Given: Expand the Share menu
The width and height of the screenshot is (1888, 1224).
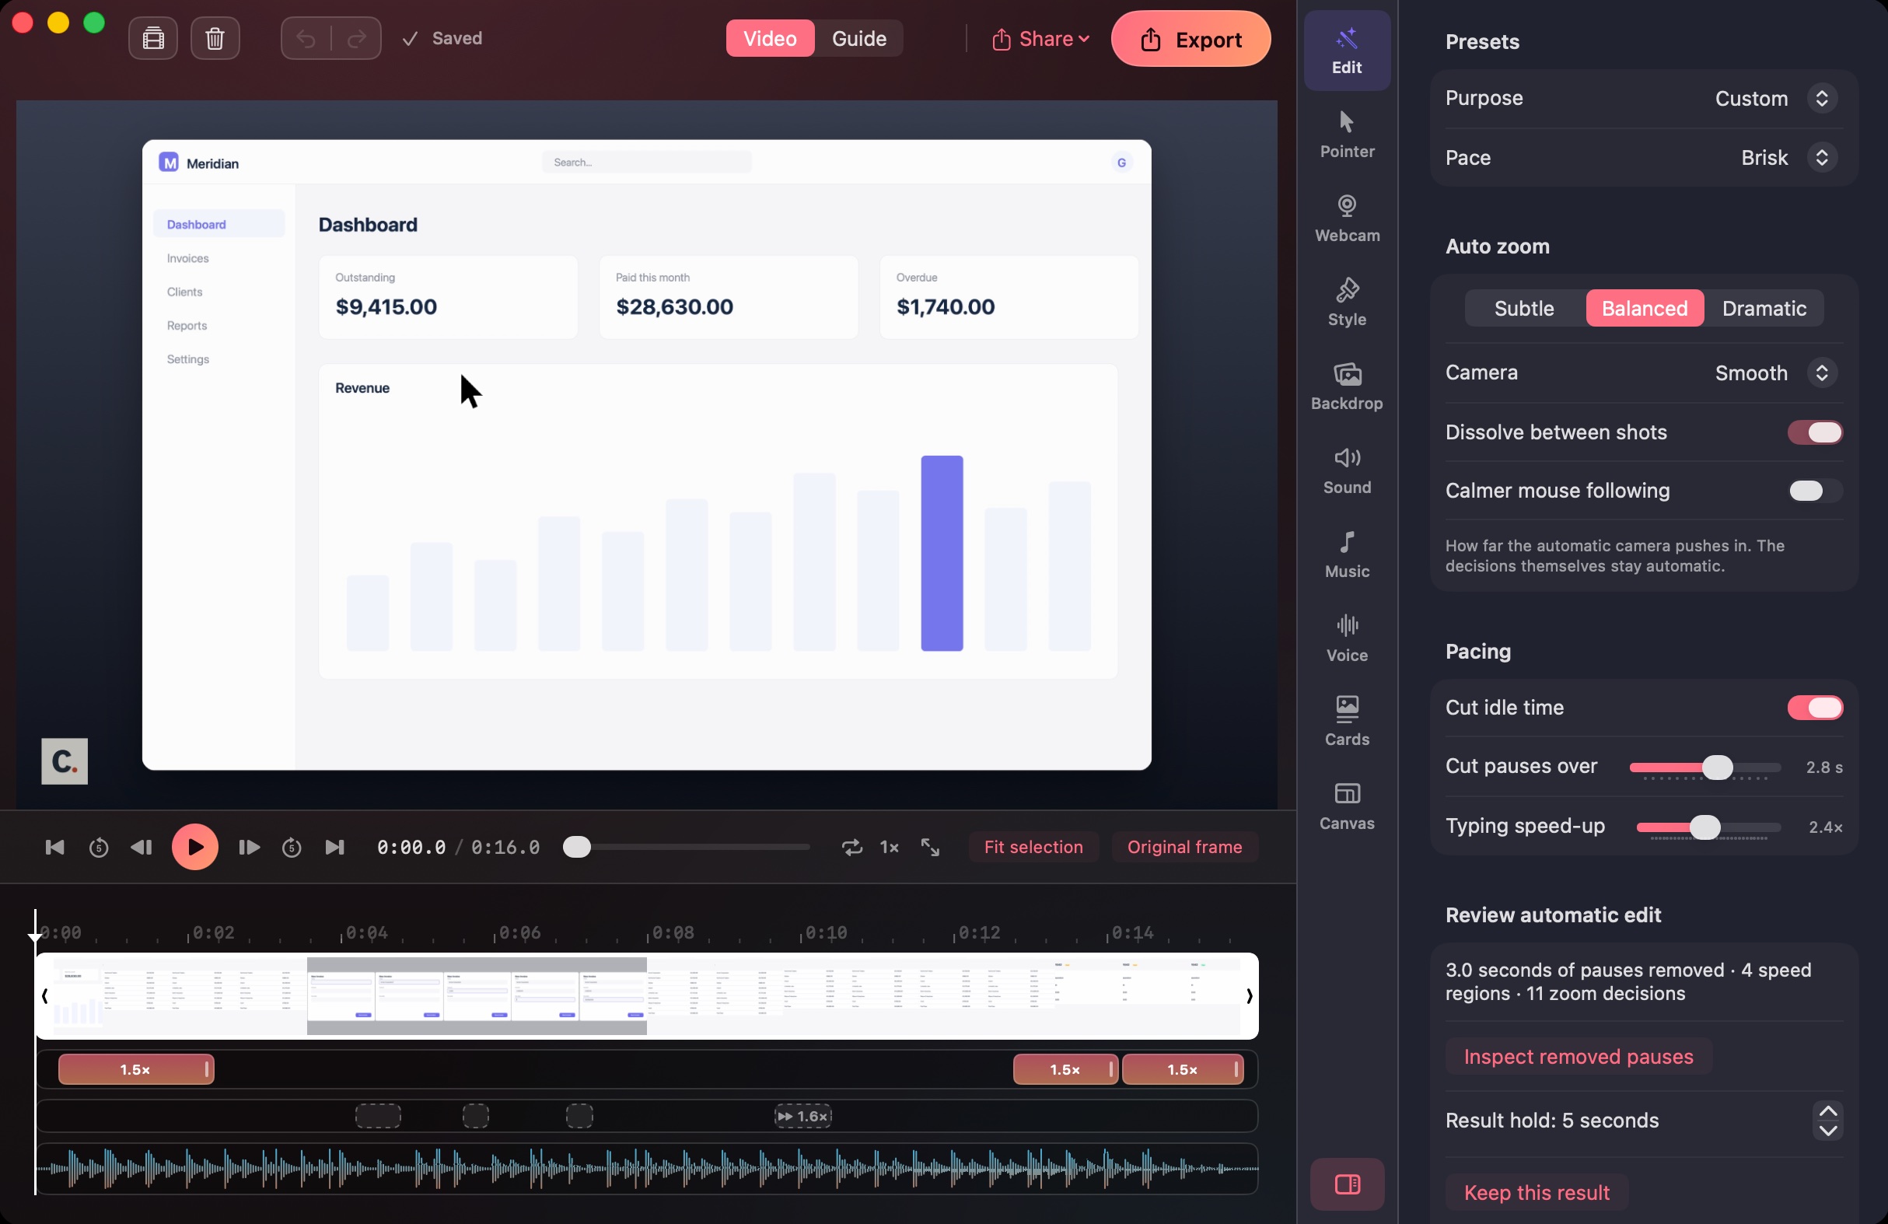Looking at the screenshot, I should coord(1040,39).
